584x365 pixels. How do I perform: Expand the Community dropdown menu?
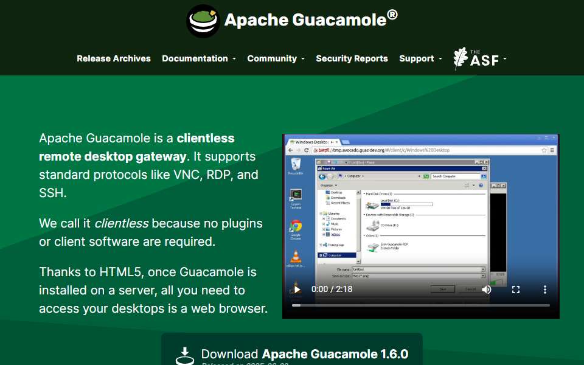point(276,58)
